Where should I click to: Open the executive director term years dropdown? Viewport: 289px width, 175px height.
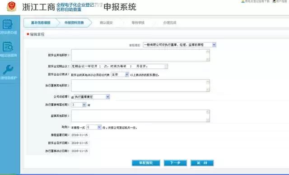(x=79, y=105)
